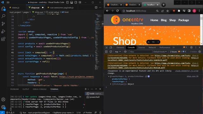Switch to the first OneEntry browser tab

pos(114,5)
